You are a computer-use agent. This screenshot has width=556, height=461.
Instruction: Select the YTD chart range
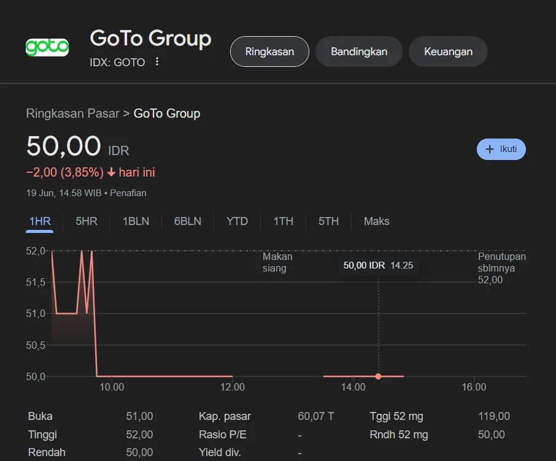coord(237,221)
